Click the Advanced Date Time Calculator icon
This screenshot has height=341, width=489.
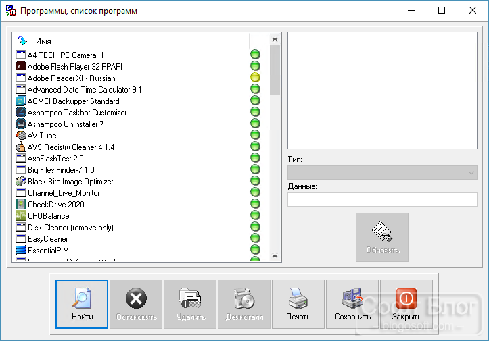pyautogui.click(x=20, y=89)
